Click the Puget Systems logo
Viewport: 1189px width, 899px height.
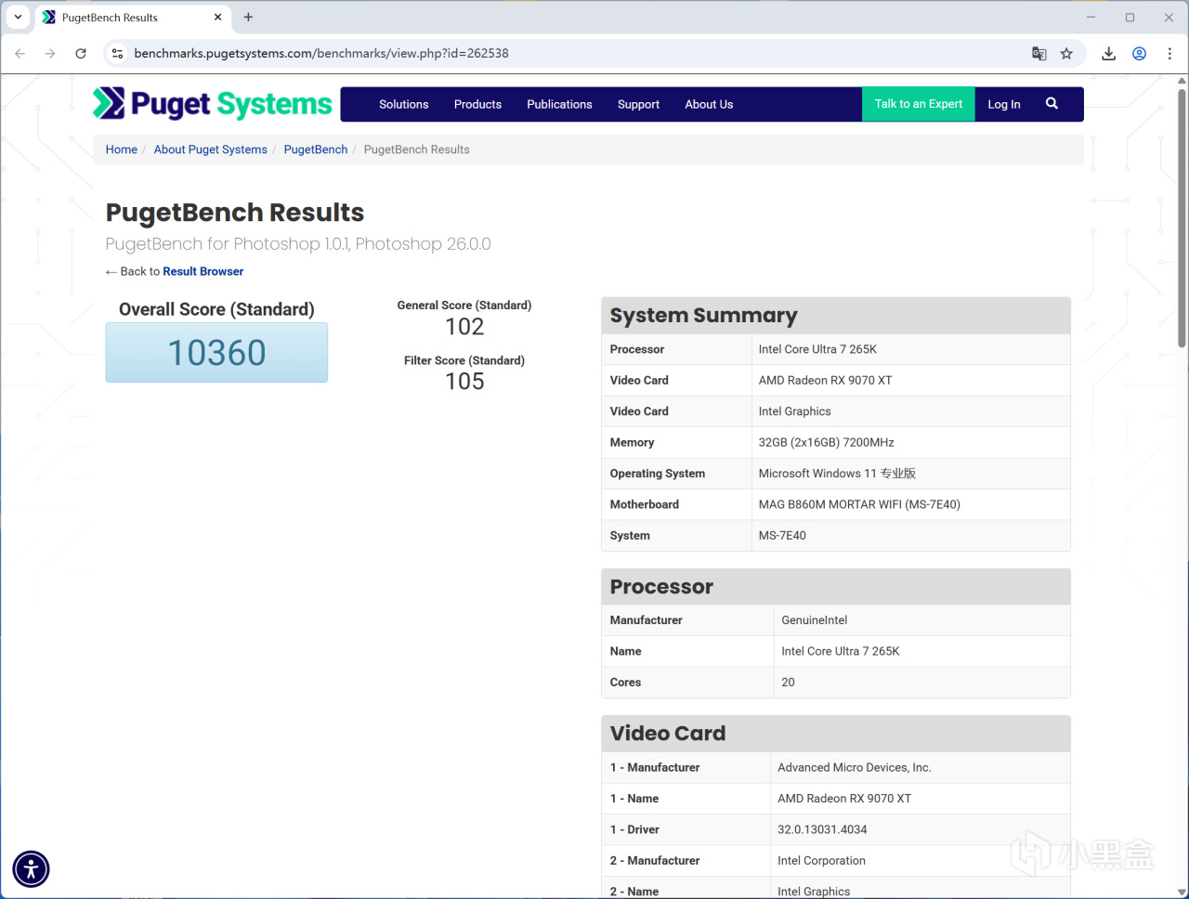tap(213, 104)
